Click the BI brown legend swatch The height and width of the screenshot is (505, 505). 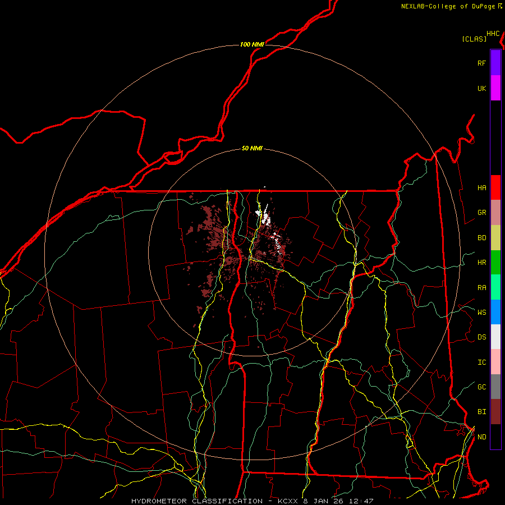point(495,412)
